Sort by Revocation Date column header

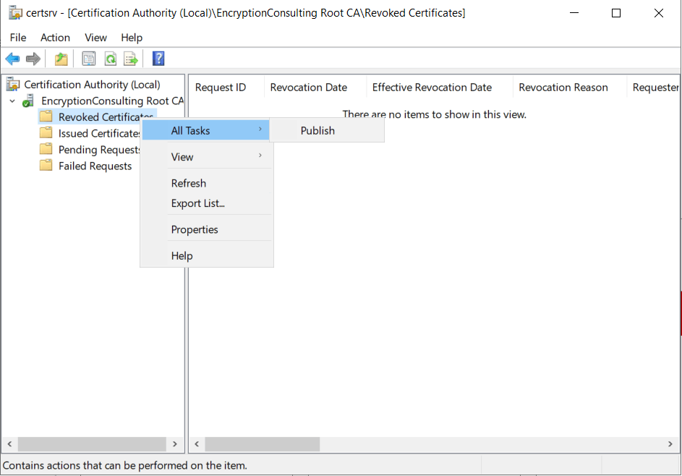pyautogui.click(x=315, y=88)
